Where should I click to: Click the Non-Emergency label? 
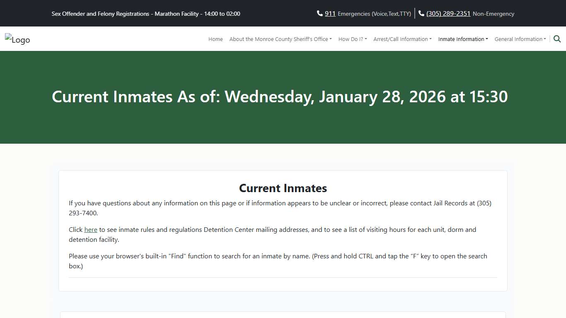tap(493, 14)
